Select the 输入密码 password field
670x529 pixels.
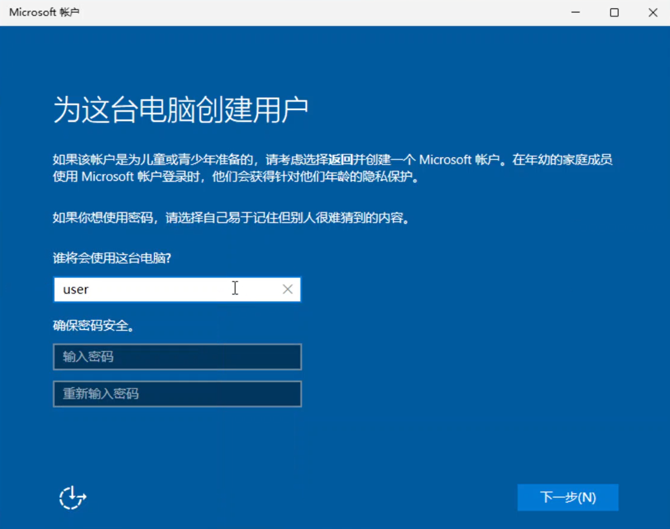tap(177, 357)
